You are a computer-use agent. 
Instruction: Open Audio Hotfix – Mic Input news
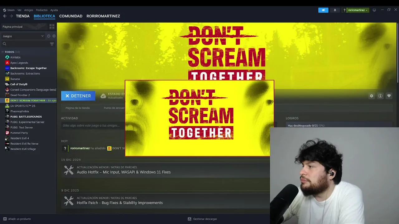(x=124, y=172)
